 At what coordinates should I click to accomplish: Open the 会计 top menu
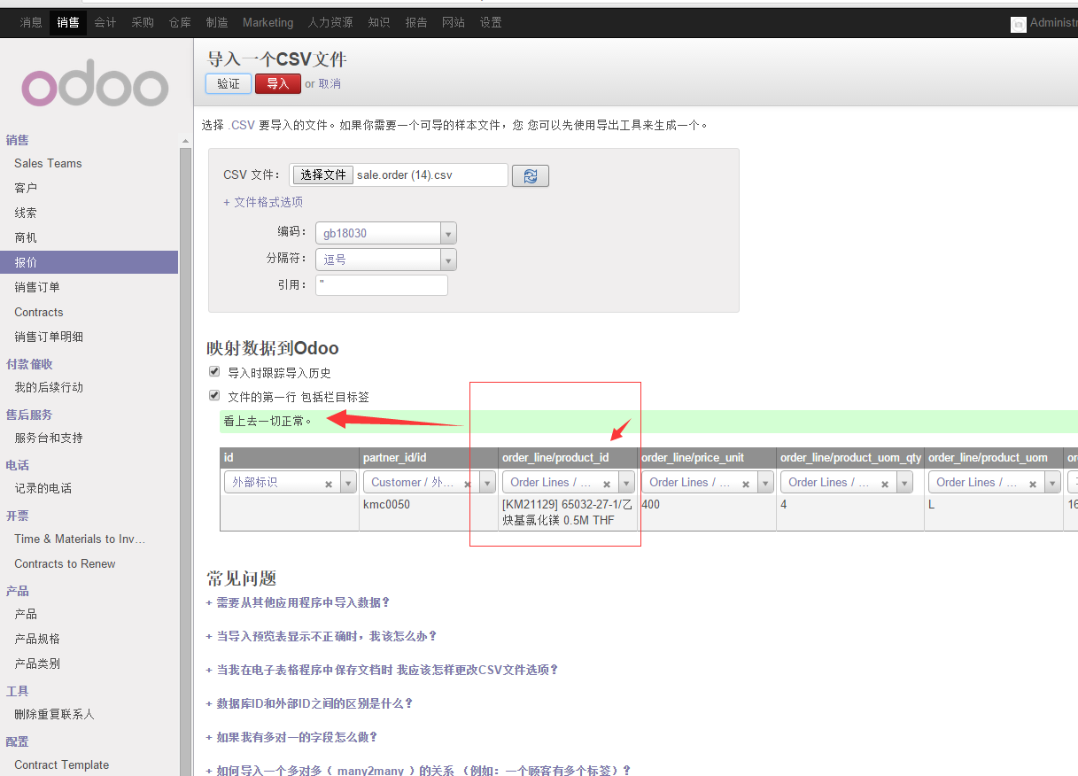click(105, 22)
